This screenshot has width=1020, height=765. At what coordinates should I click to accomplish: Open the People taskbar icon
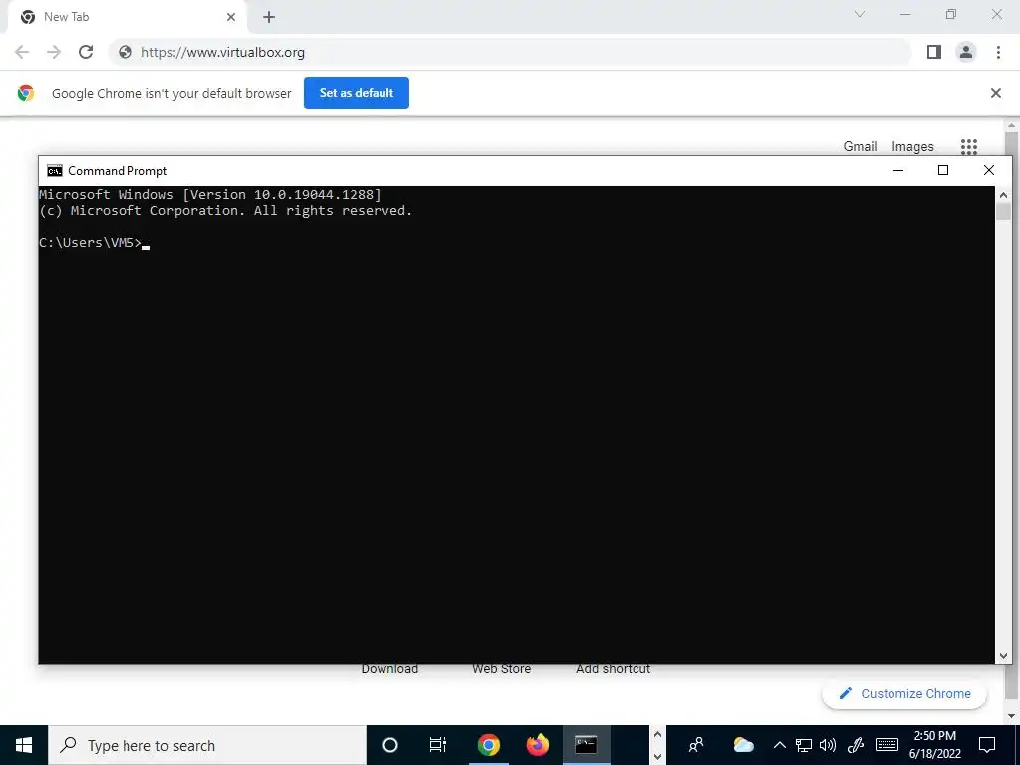click(696, 745)
